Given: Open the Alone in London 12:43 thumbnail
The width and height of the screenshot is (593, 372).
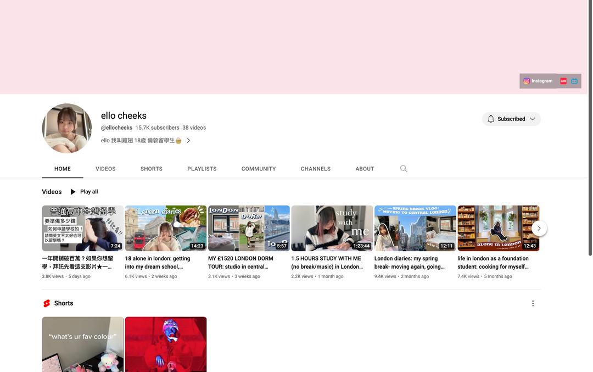Looking at the screenshot, I should [x=499, y=228].
